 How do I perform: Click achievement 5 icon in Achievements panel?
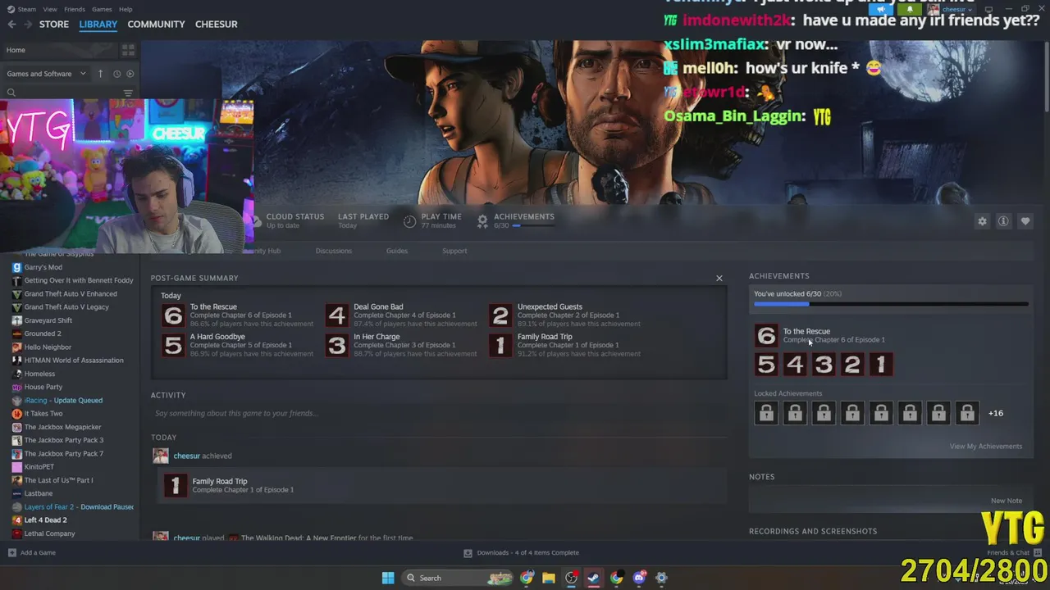766,364
